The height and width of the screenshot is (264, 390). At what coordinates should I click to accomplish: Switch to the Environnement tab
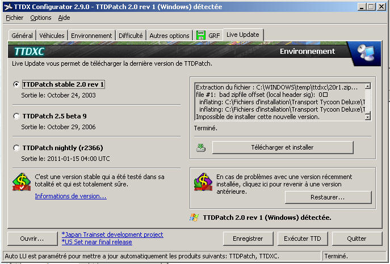91,36
